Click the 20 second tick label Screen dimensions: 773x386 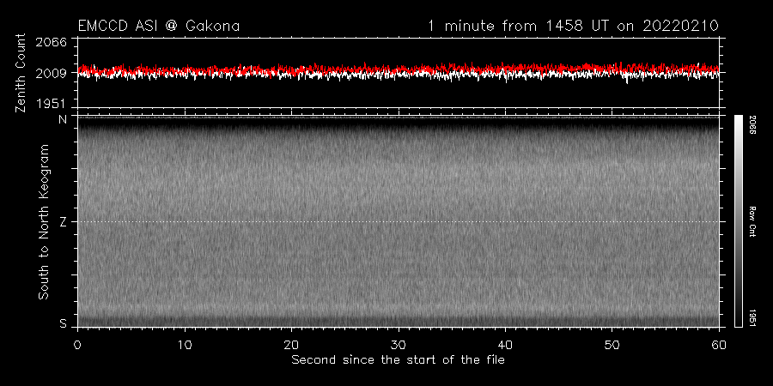(x=292, y=344)
